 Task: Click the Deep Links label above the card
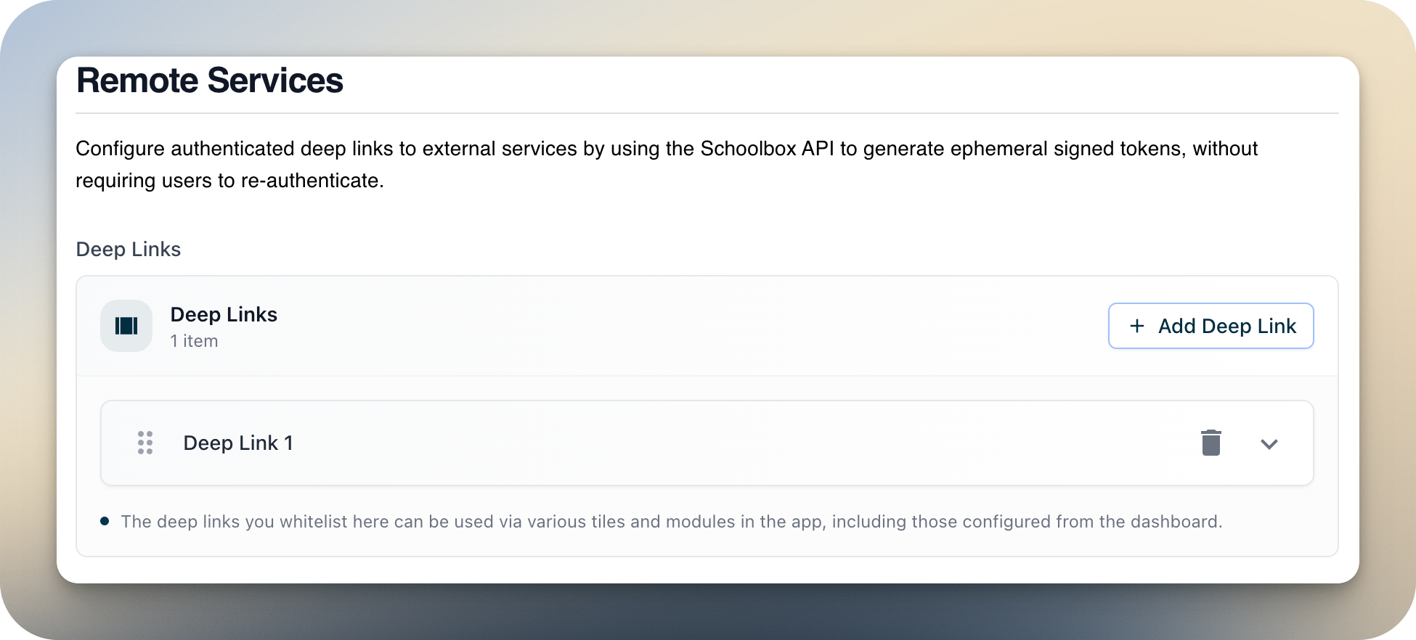[x=129, y=249]
